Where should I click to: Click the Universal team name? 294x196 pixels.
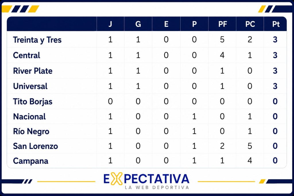tap(30, 86)
